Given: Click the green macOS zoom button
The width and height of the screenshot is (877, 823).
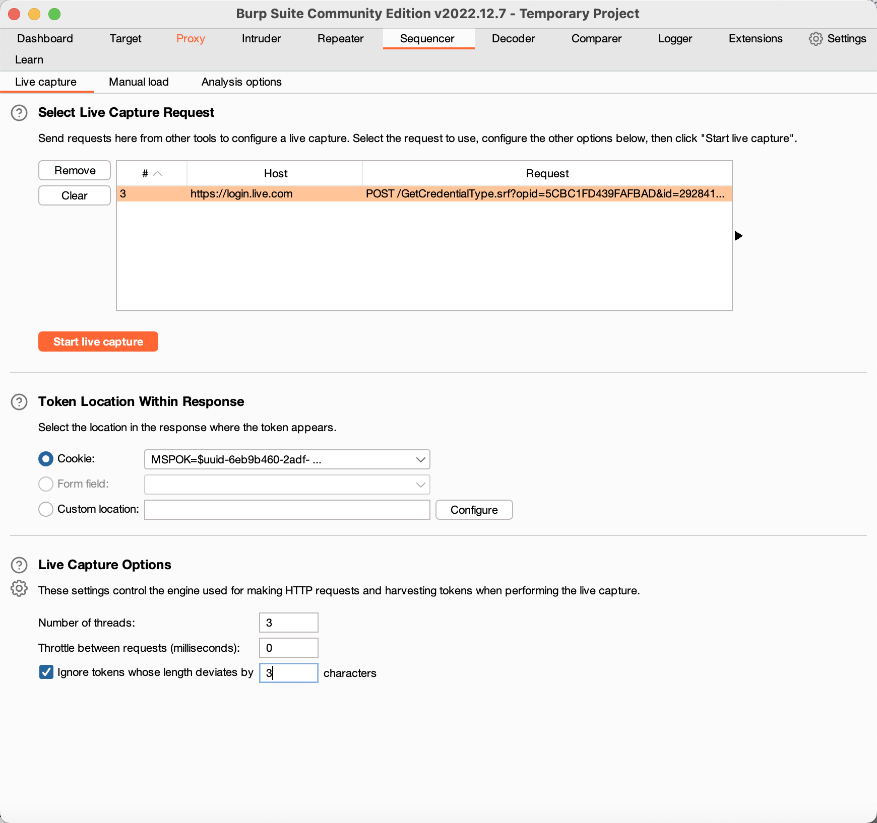Looking at the screenshot, I should [x=54, y=14].
